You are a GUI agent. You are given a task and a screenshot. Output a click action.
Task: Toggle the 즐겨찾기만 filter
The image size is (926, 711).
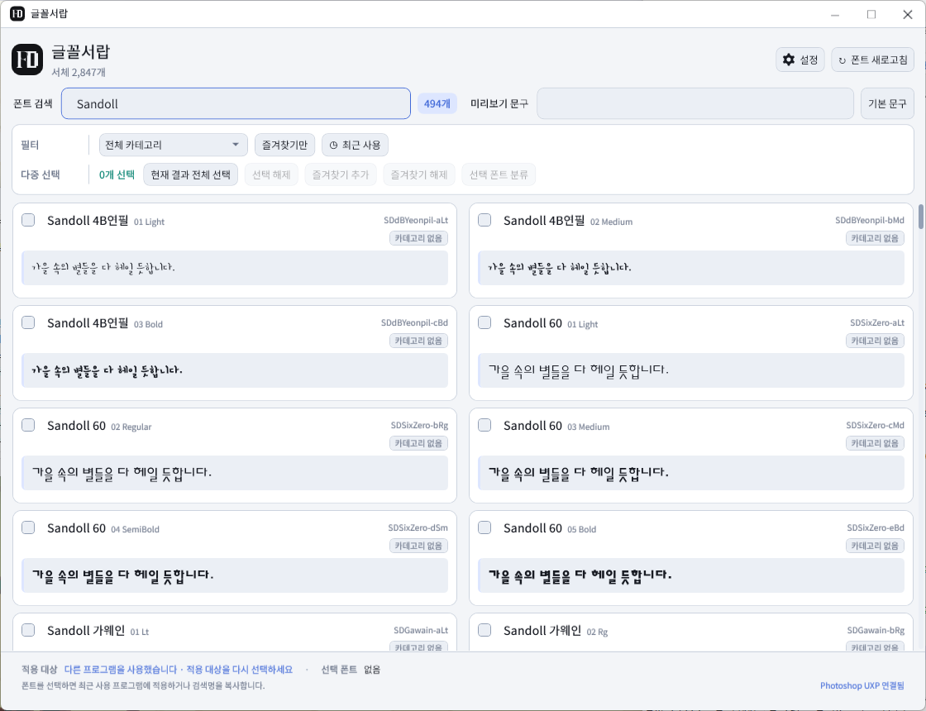coord(284,146)
